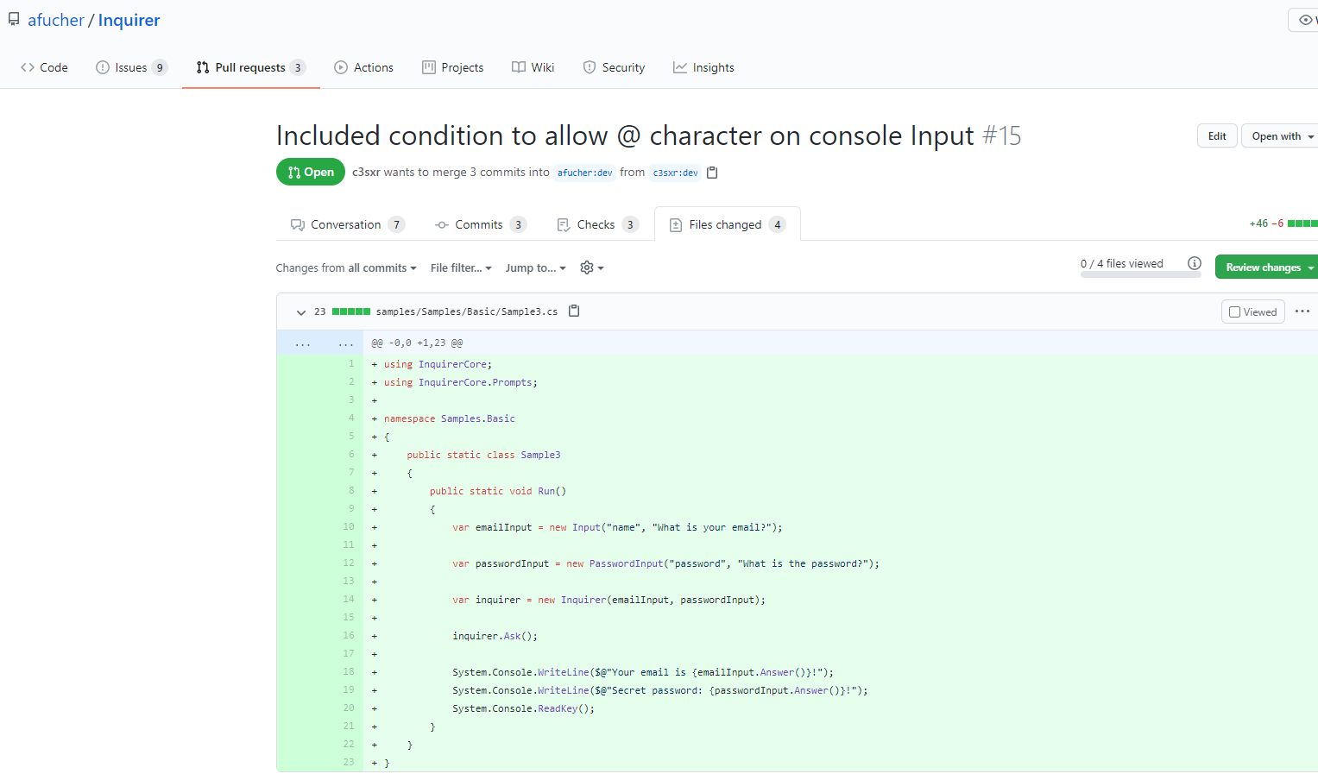Switch to the Conversation tab
The height and width of the screenshot is (780, 1318).
pyautogui.click(x=347, y=224)
